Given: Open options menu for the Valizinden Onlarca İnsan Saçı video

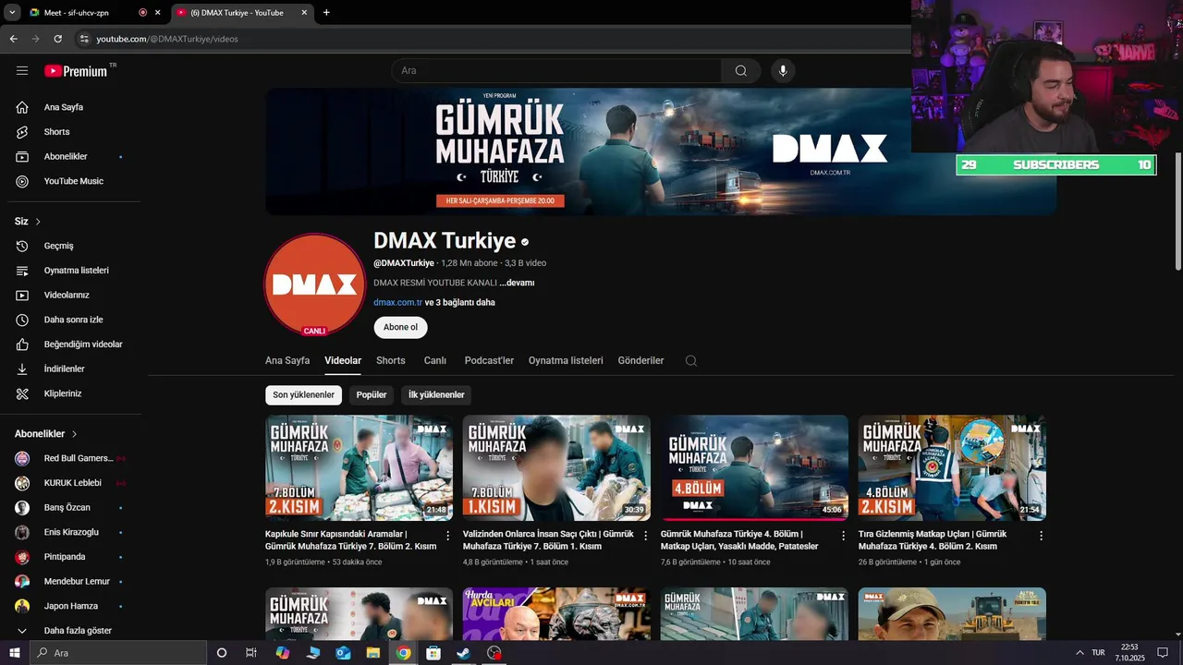Looking at the screenshot, I should pyautogui.click(x=646, y=536).
